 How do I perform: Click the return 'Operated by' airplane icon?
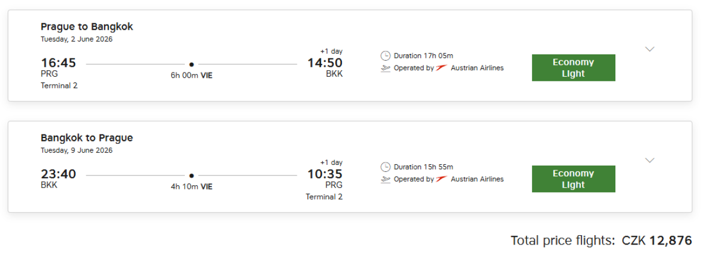click(385, 179)
